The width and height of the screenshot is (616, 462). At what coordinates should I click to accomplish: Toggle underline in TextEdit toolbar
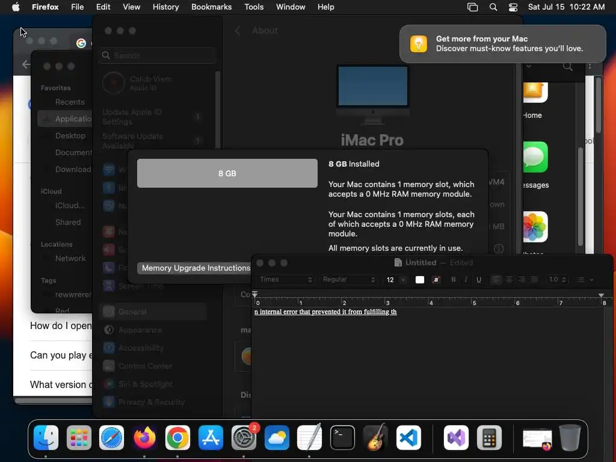pos(478,279)
